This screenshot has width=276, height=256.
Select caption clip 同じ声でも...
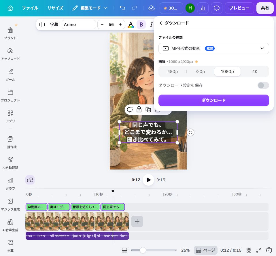pos(113,207)
